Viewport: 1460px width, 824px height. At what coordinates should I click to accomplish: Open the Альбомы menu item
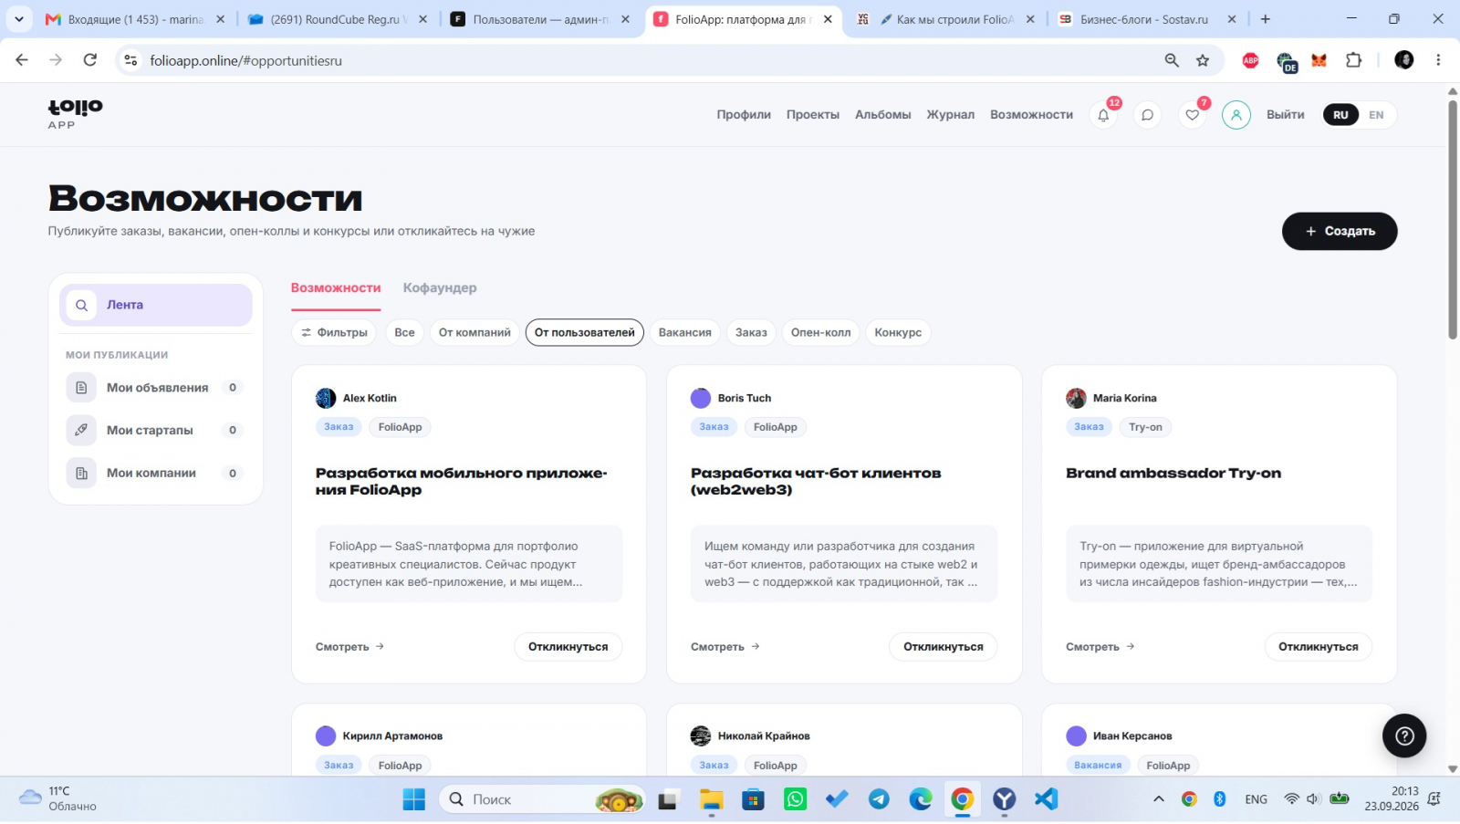(883, 115)
